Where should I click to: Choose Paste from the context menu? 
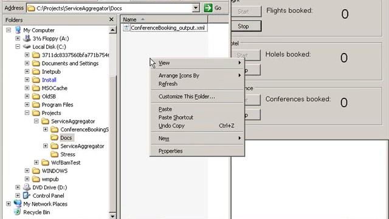tap(197, 109)
